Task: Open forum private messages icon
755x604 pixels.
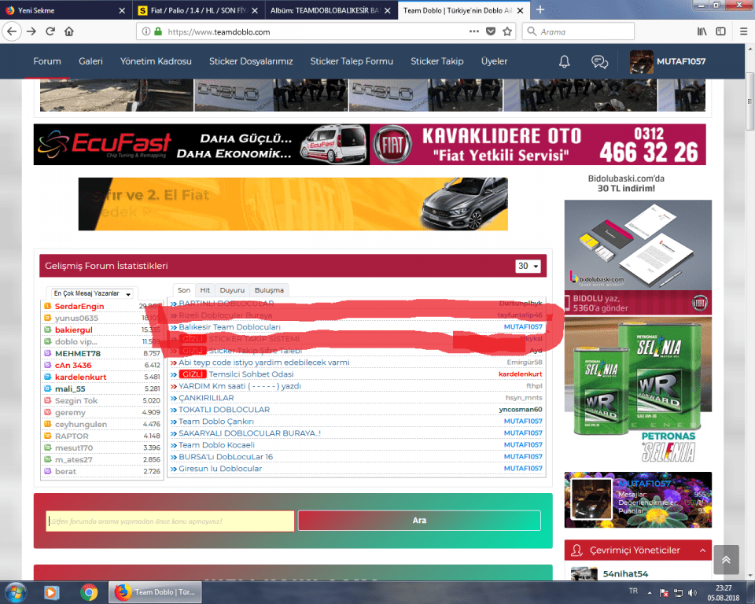Action: point(599,61)
